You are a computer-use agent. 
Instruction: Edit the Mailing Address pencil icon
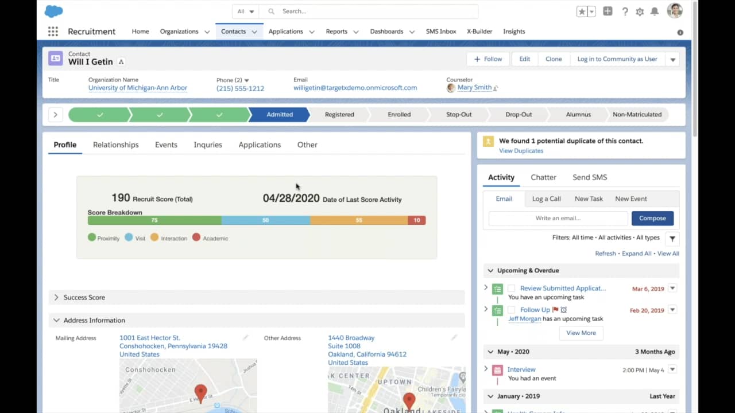246,338
